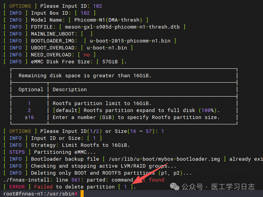Click the u-boot-2015-phicomm-n1.bin bootloader name
This screenshot has height=197, width=263.
pyautogui.click(x=131, y=41)
